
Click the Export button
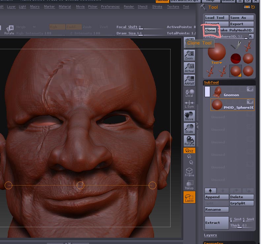tap(242, 24)
